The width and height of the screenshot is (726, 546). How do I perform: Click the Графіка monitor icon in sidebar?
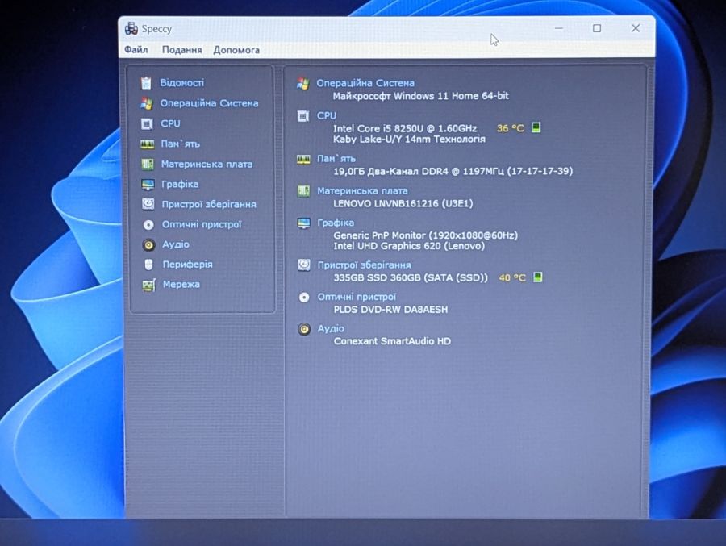pos(148,185)
